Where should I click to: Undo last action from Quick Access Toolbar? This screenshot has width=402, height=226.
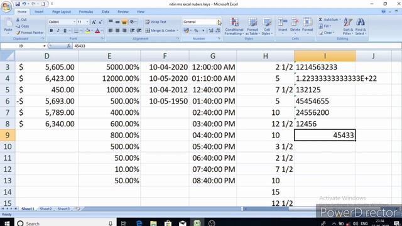click(x=24, y=4)
